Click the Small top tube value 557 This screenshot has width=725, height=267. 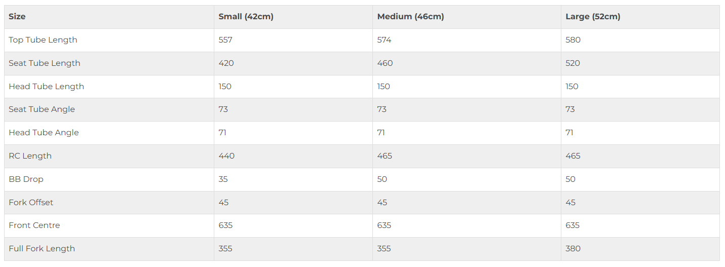225,40
